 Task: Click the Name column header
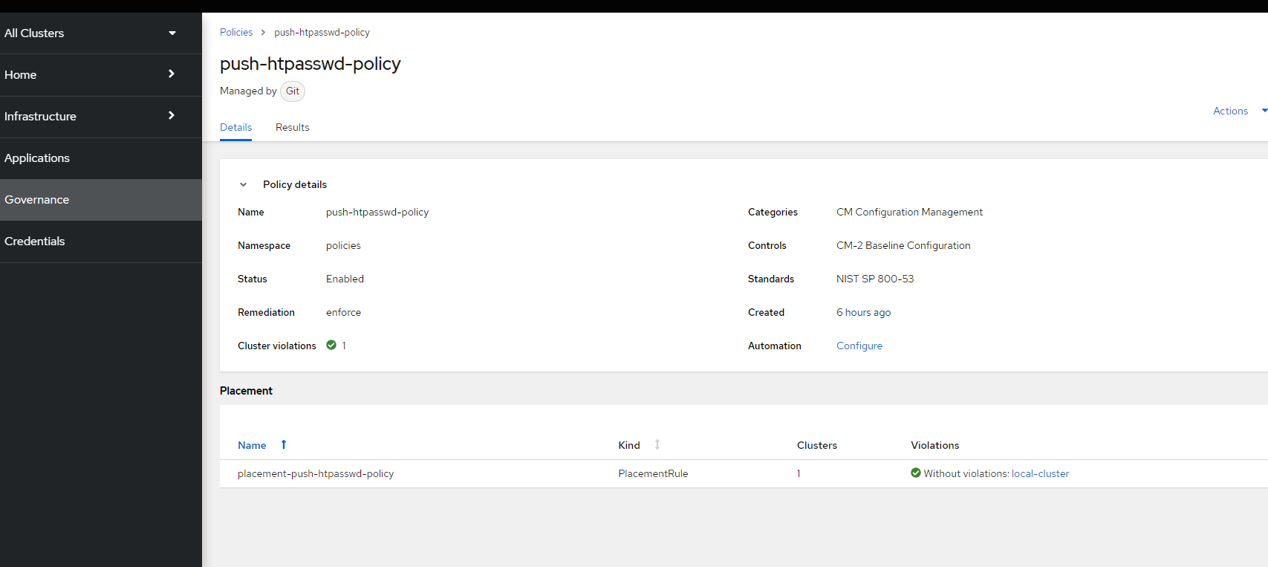[x=252, y=445]
